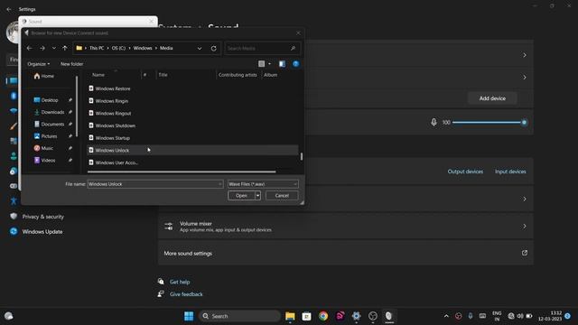This screenshot has height=325, width=578.
Task: Sort files by Album column
Action: point(270,75)
